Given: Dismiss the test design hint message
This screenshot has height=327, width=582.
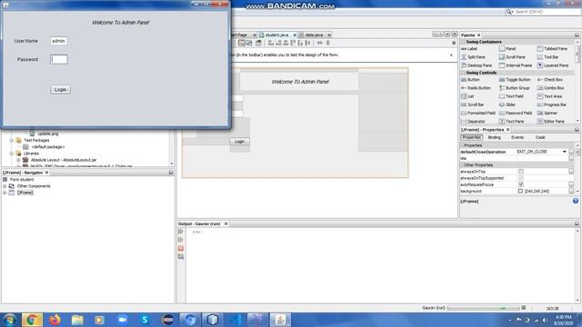Looking at the screenshot, I should [x=451, y=54].
